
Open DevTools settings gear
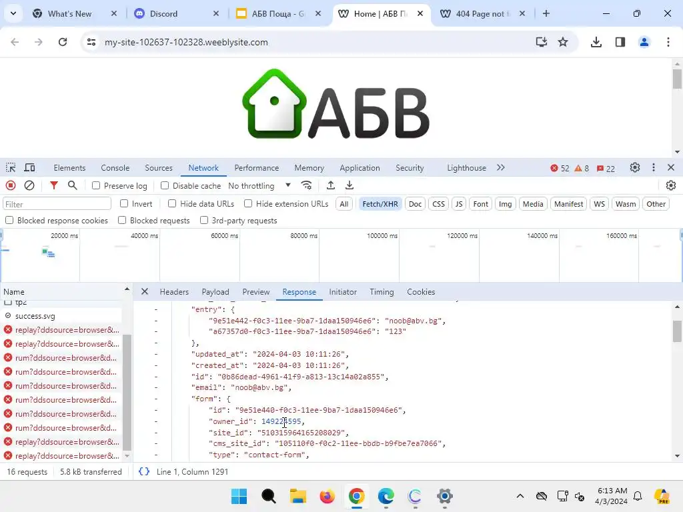point(635,167)
